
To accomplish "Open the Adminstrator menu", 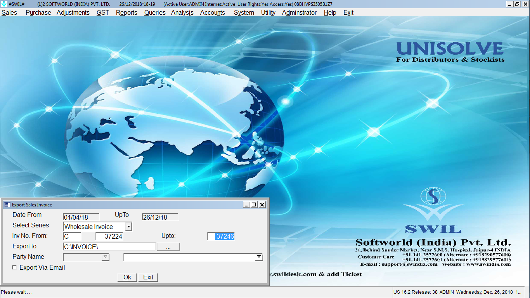I will [299, 12].
